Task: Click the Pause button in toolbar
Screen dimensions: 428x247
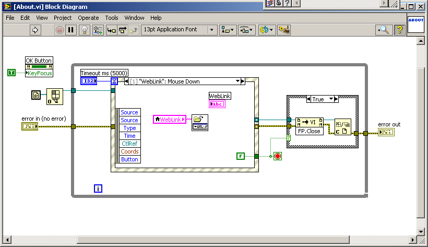Action: click(x=70, y=30)
